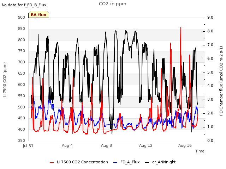Toggle er_ANNnight legend entry
Image resolution: width=226 pixels, height=169 pixels.
coord(160,162)
